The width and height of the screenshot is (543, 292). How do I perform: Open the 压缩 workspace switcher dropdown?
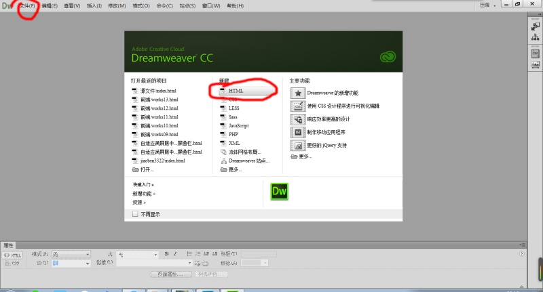487,5
